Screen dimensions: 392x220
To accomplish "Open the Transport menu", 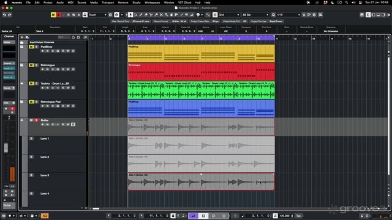I will tap(108, 2).
